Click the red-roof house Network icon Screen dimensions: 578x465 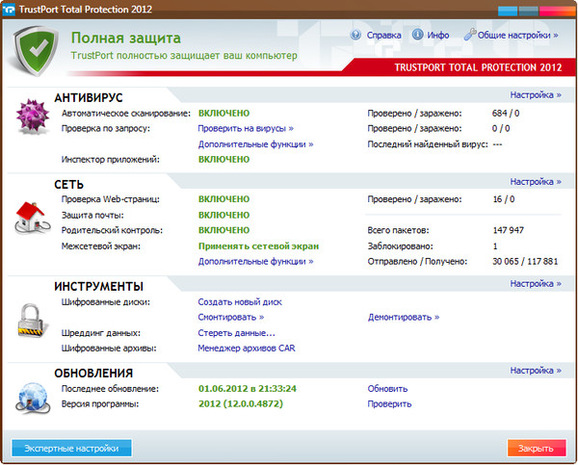coord(32,218)
